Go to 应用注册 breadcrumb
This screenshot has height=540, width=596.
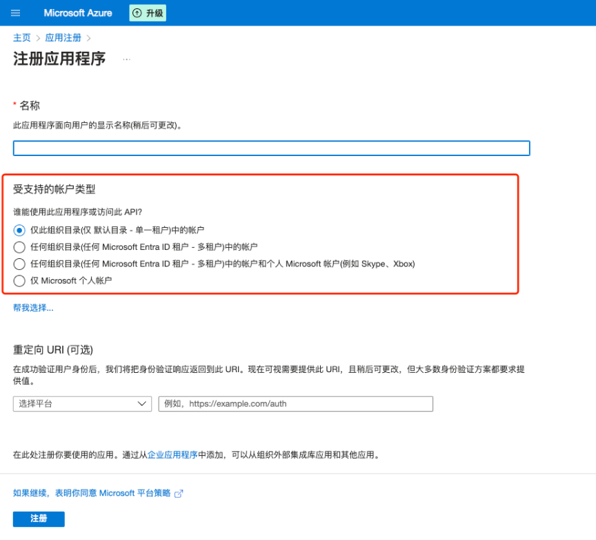click(63, 38)
